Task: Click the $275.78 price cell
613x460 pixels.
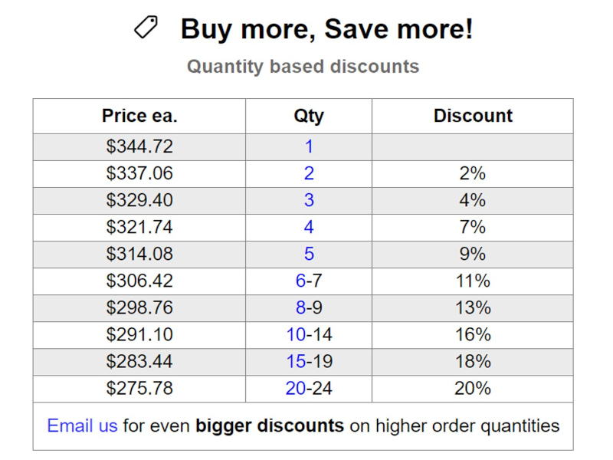Action: [x=139, y=388]
